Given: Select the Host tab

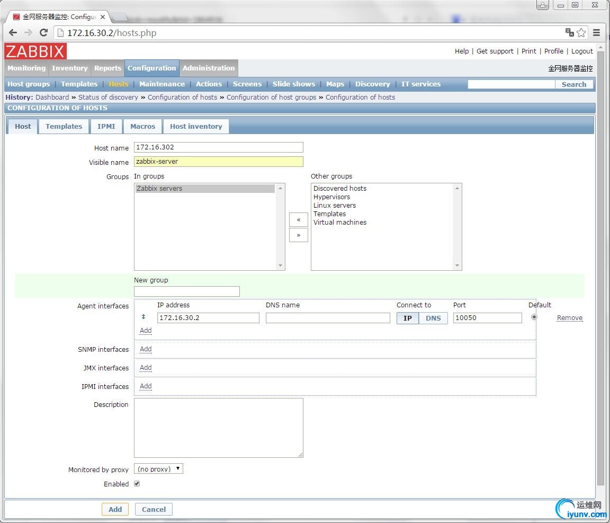Looking at the screenshot, I should pos(23,126).
